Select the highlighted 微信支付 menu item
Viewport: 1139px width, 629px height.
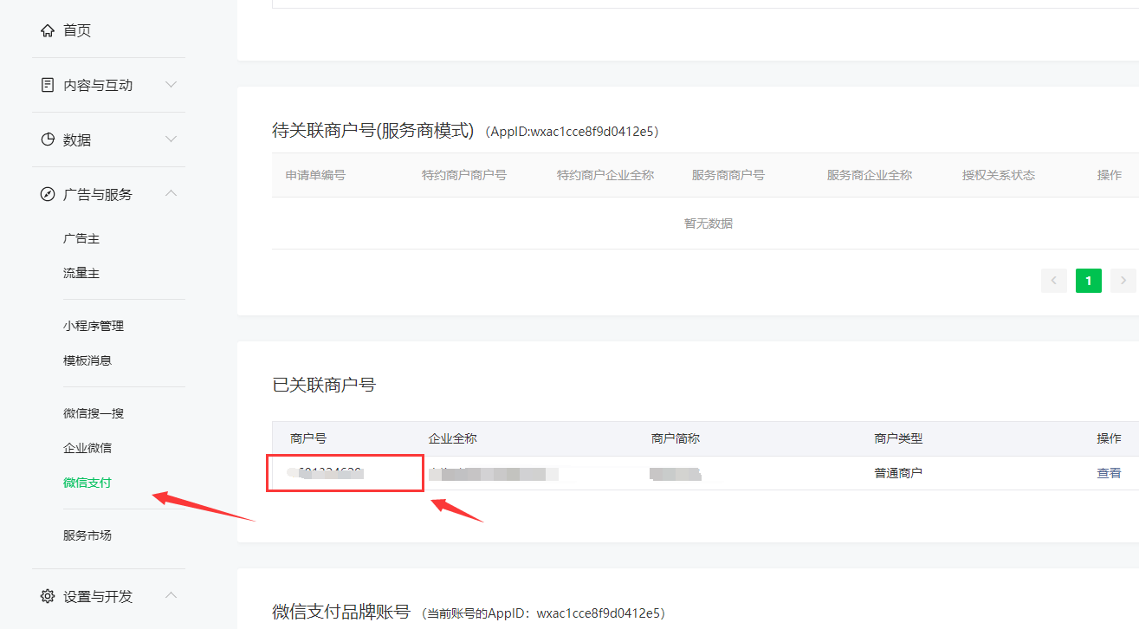87,483
